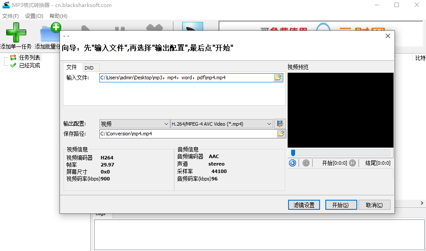This screenshot has height=251, width=426.
Task: Click the 开始[0:0:0] start time label
Action: [334, 163]
